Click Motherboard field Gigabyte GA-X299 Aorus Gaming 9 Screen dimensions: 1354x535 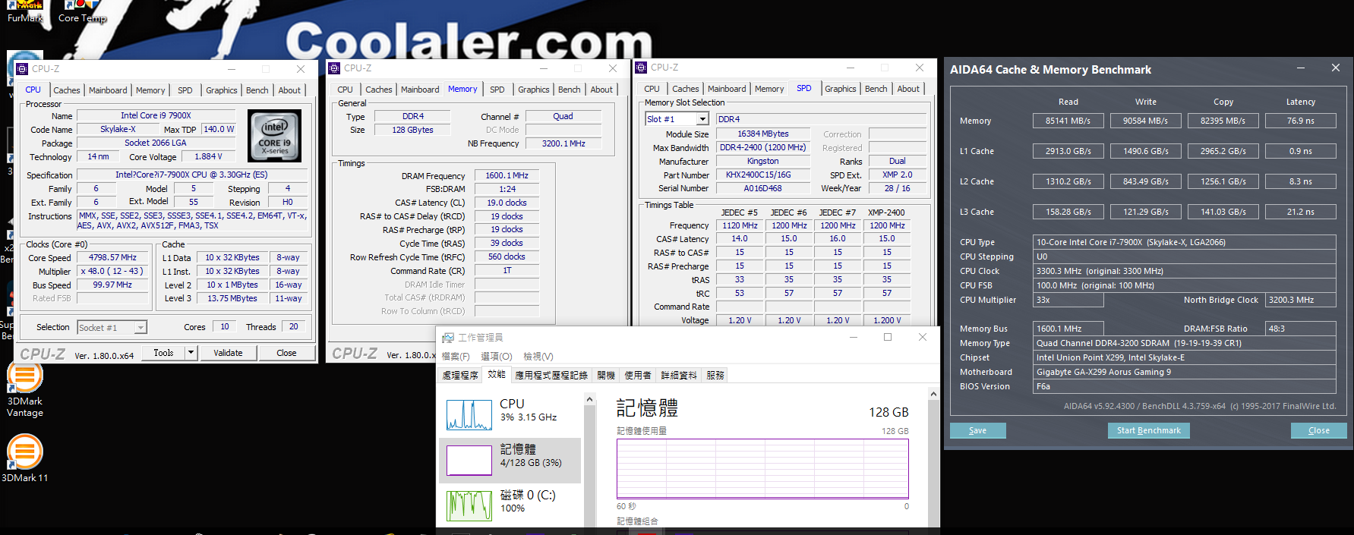pos(1185,372)
